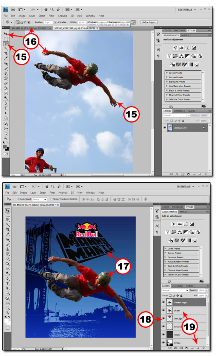Hide the skater layer
Image resolution: width=216 pixels, height=356 pixels.
coord(163,310)
